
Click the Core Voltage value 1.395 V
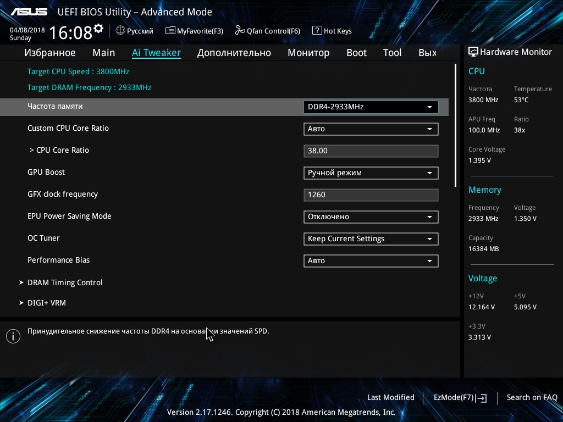[x=479, y=160]
